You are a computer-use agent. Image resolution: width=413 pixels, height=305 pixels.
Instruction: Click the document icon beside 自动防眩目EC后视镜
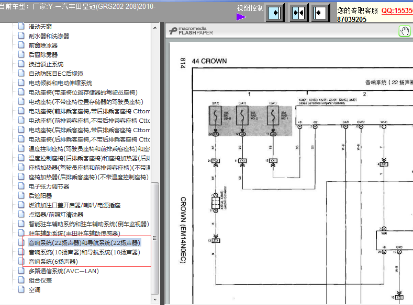pos(21,73)
